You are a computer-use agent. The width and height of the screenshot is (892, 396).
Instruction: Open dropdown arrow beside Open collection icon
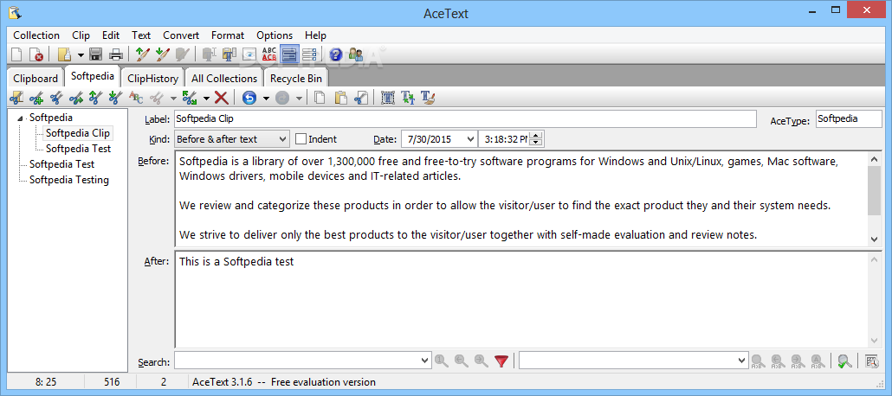click(x=81, y=55)
